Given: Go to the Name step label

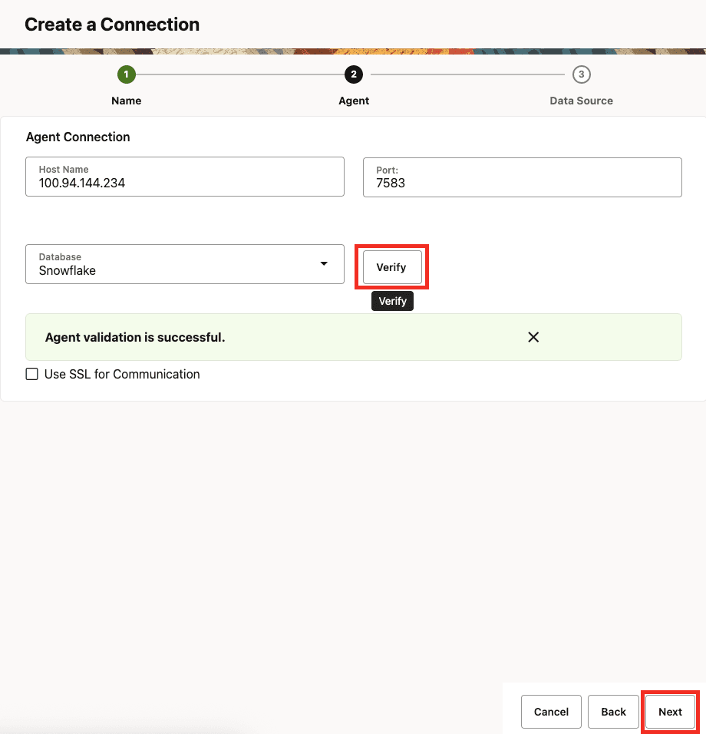Looking at the screenshot, I should click(127, 101).
